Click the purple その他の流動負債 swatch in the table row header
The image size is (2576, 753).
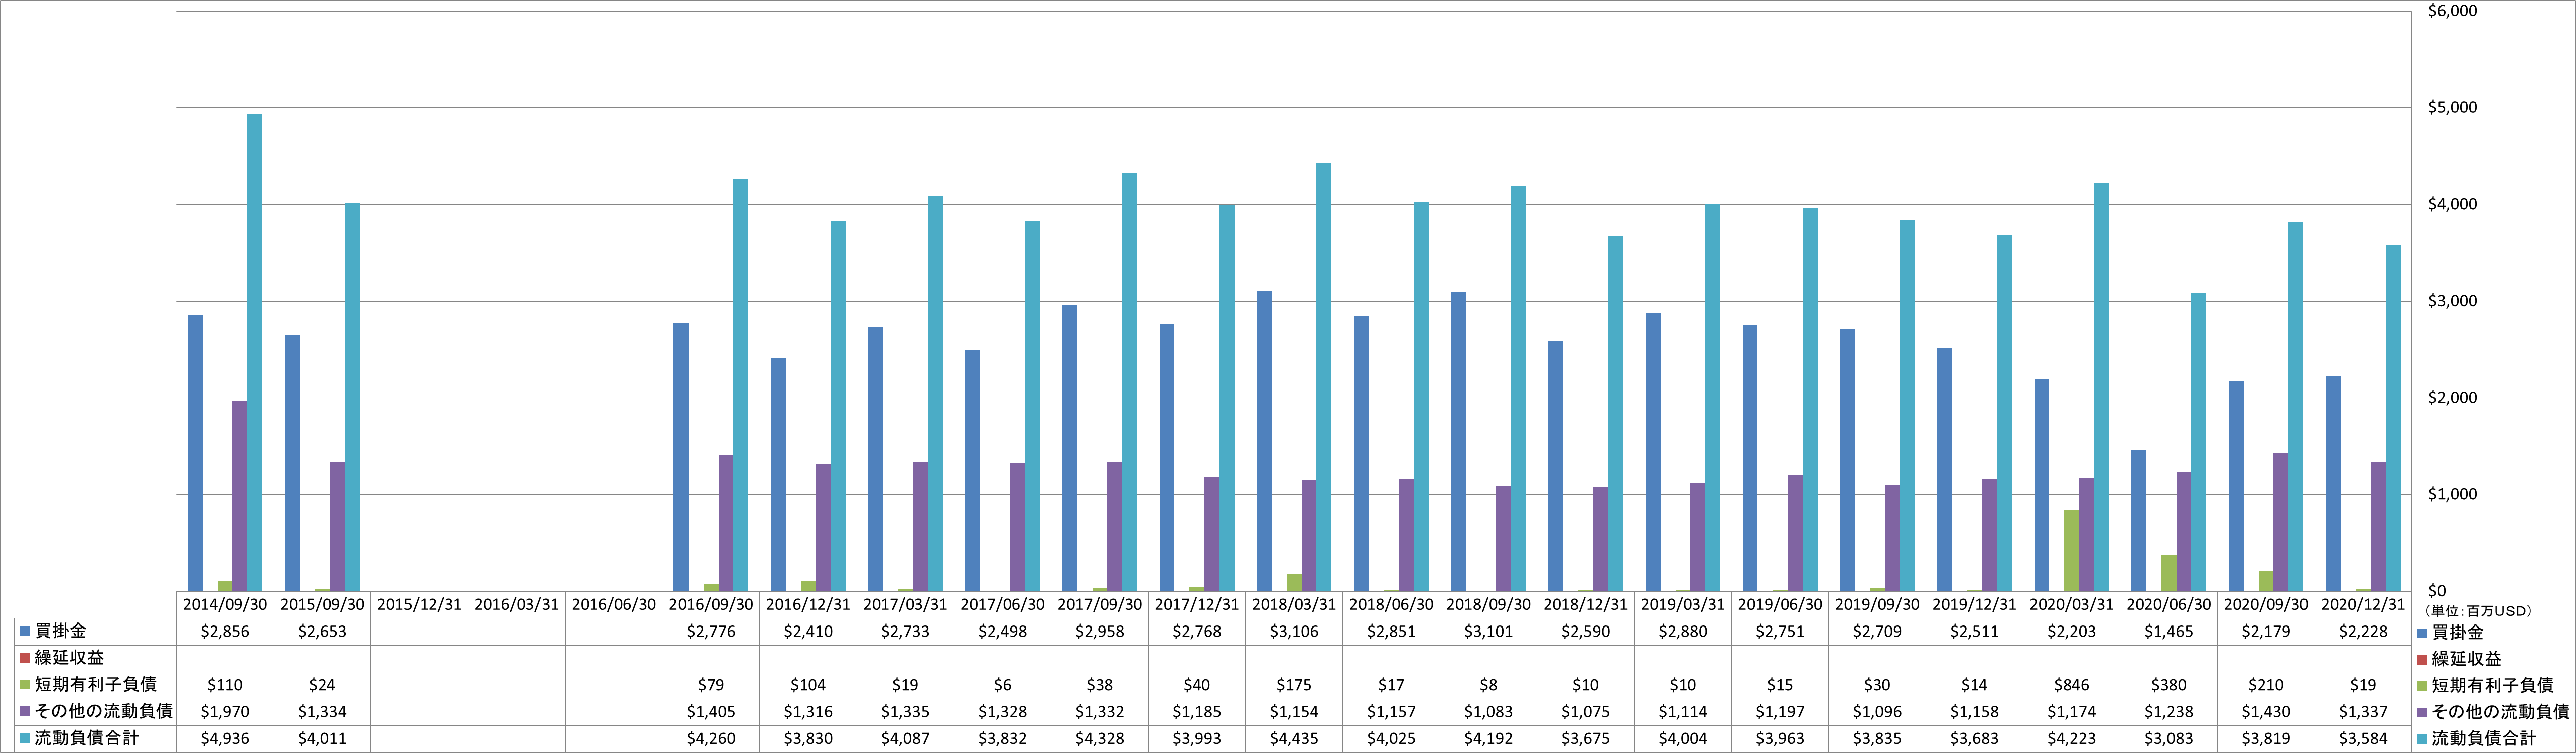25,712
